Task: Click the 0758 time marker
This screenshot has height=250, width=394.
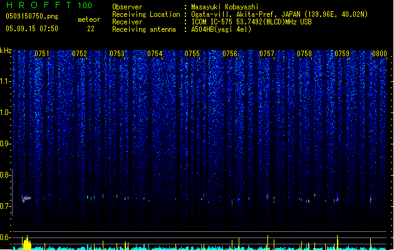Action: 304,54
